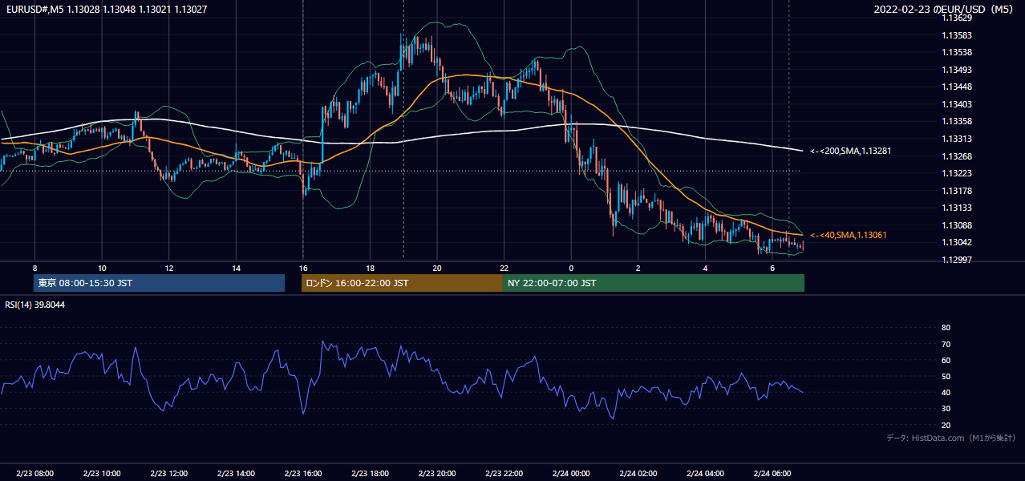Click the 2/23 08:00 bottom time label

pos(34,474)
